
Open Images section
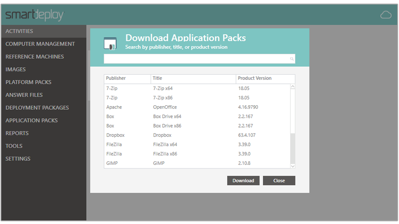43,69
